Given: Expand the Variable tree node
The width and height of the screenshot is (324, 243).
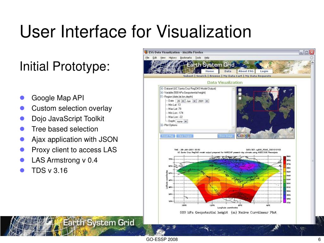Looking at the screenshot, I should (x=162, y=93).
